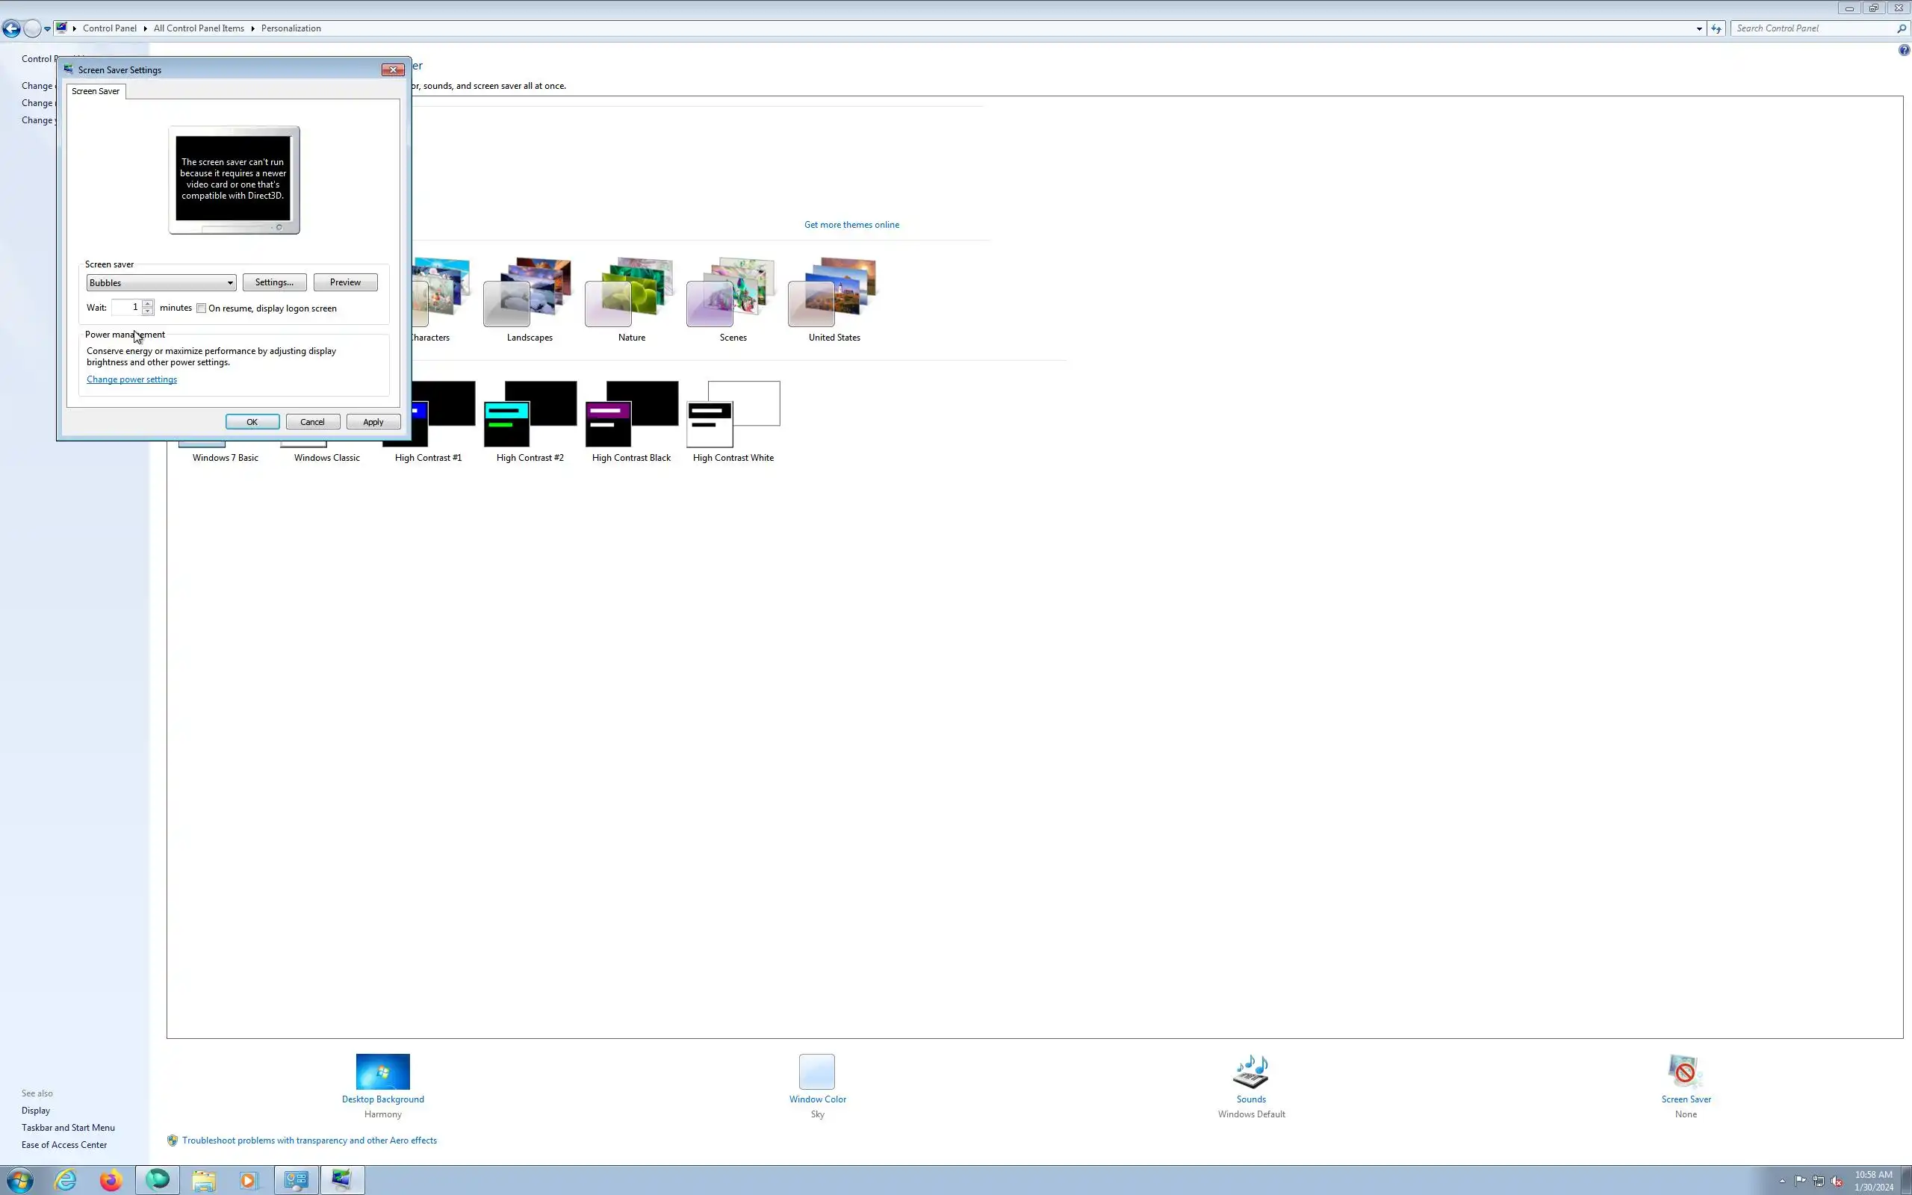Open the Desktop Background icon
This screenshot has height=1195, width=1912.
pos(382,1072)
